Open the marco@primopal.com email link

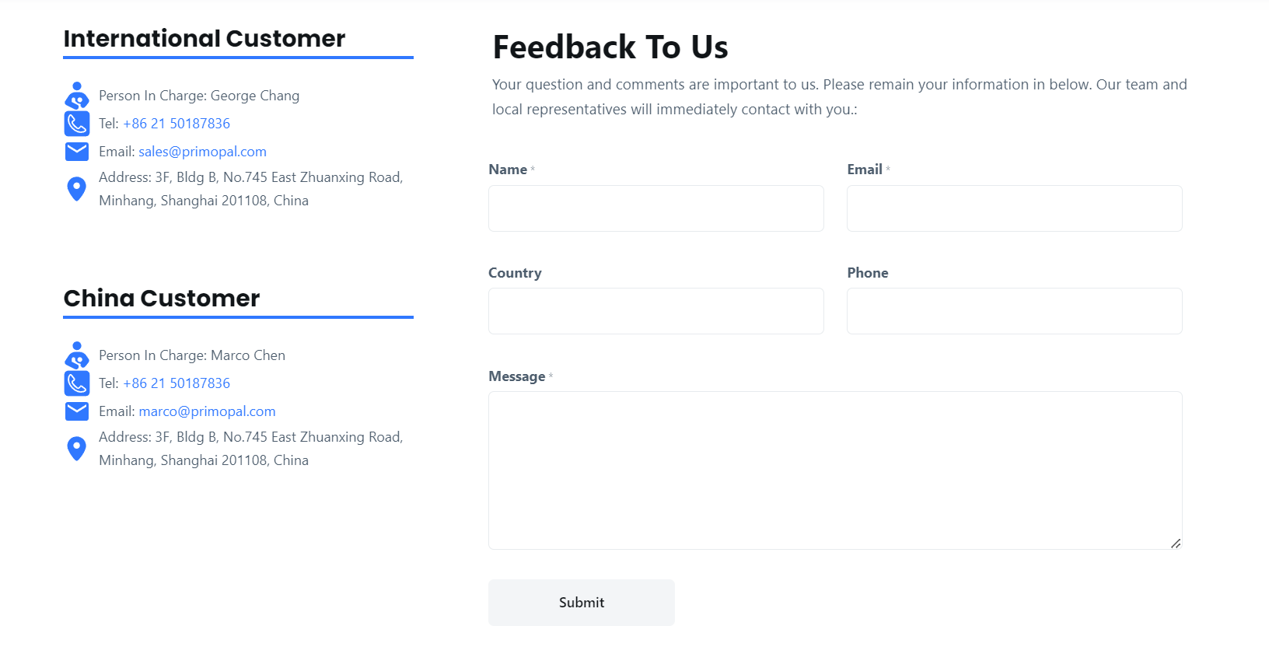pyautogui.click(x=207, y=411)
